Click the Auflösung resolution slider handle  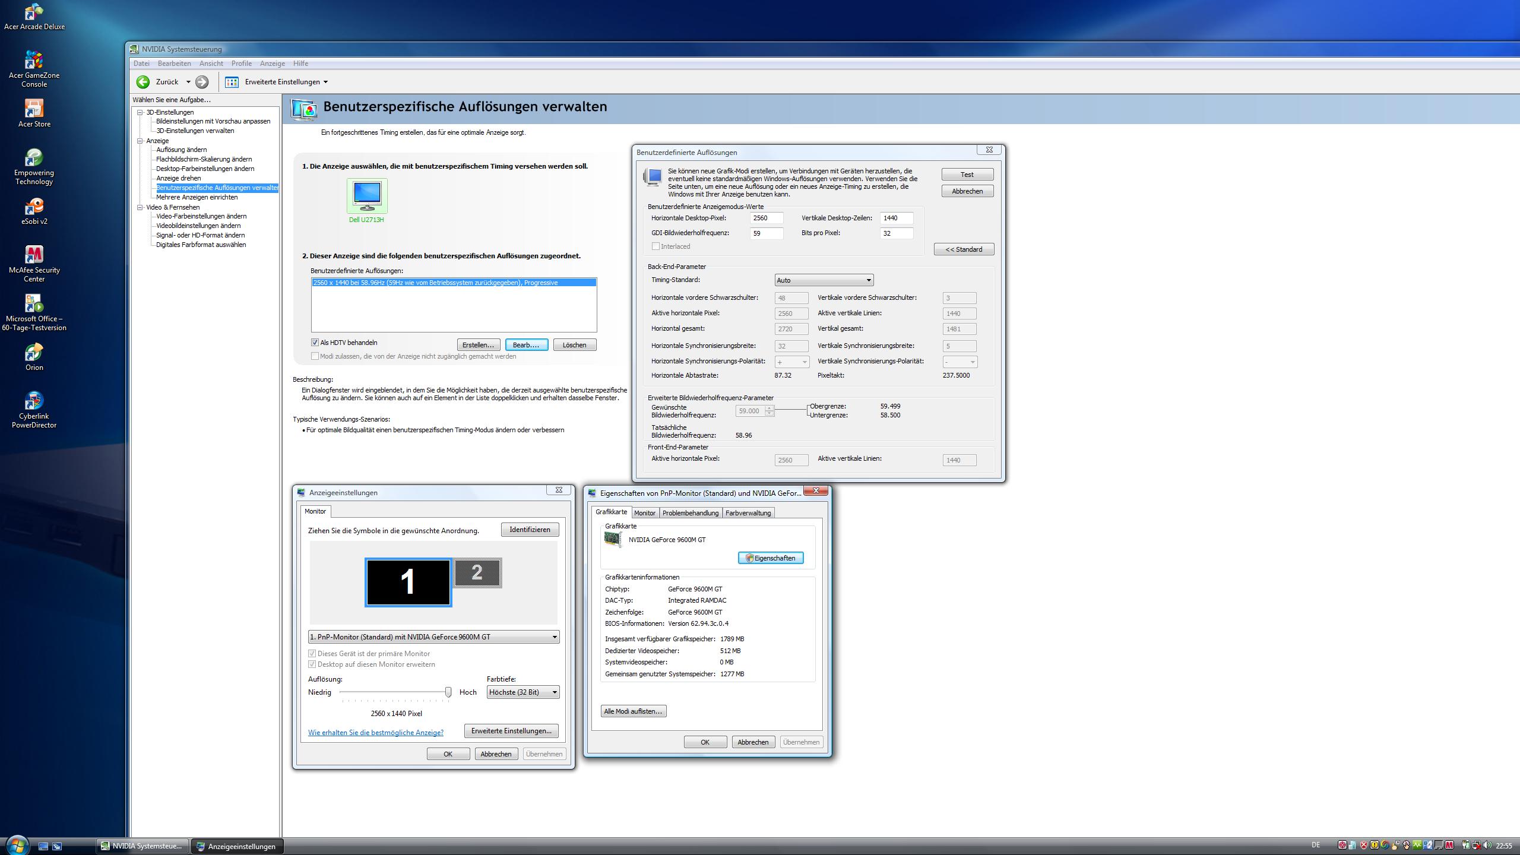tap(448, 692)
